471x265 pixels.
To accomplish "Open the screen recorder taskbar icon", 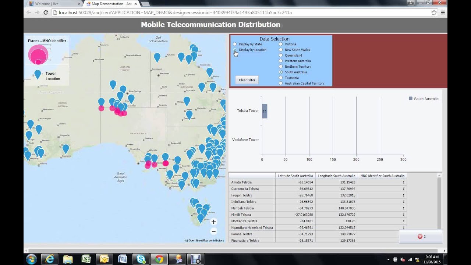I will click(195, 259).
